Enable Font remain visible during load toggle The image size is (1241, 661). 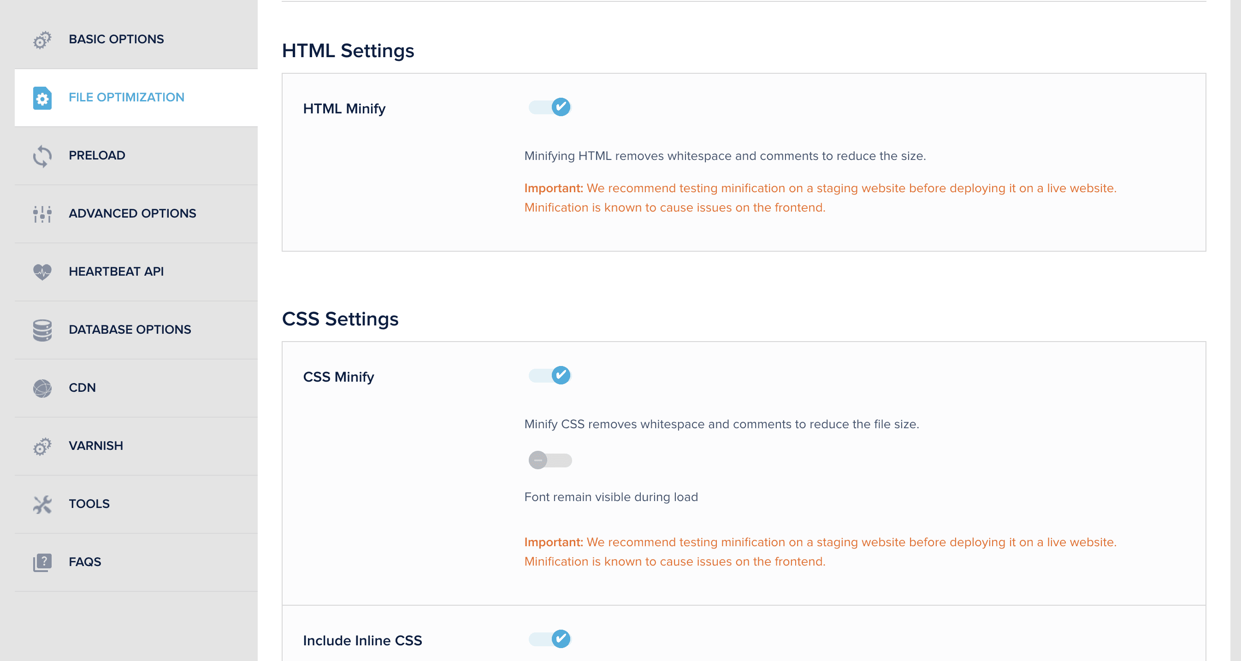[550, 460]
